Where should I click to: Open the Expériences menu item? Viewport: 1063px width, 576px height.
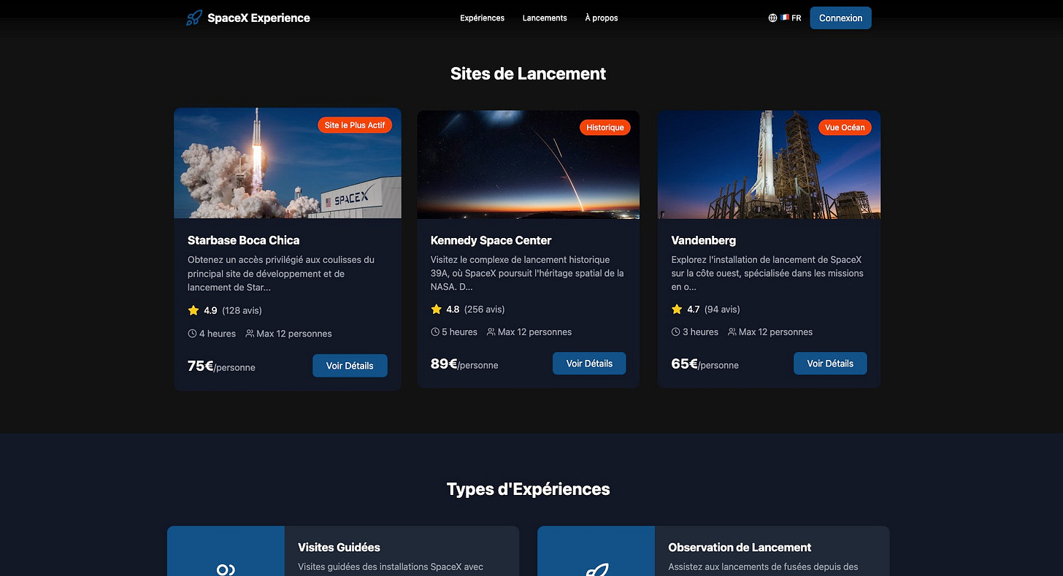tap(482, 18)
